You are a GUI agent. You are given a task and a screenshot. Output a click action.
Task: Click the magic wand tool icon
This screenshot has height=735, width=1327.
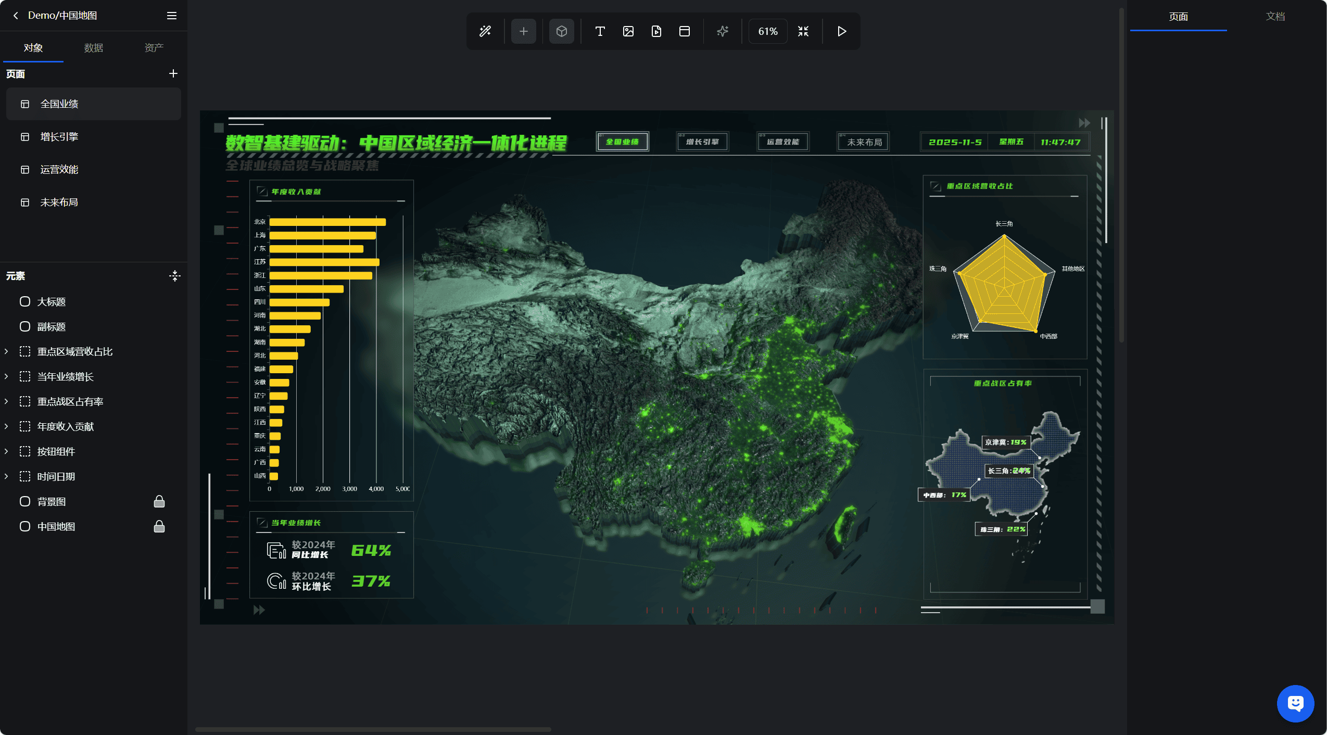pos(485,31)
